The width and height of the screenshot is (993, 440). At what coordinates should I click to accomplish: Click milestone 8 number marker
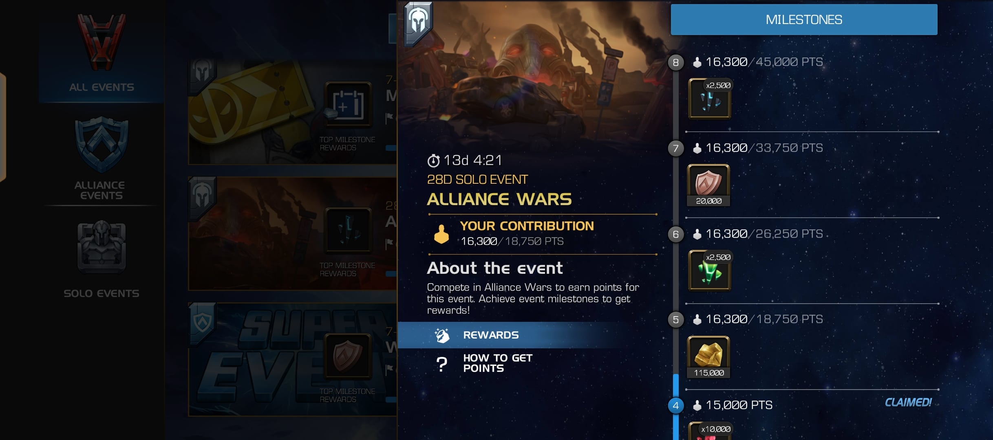[x=676, y=62]
